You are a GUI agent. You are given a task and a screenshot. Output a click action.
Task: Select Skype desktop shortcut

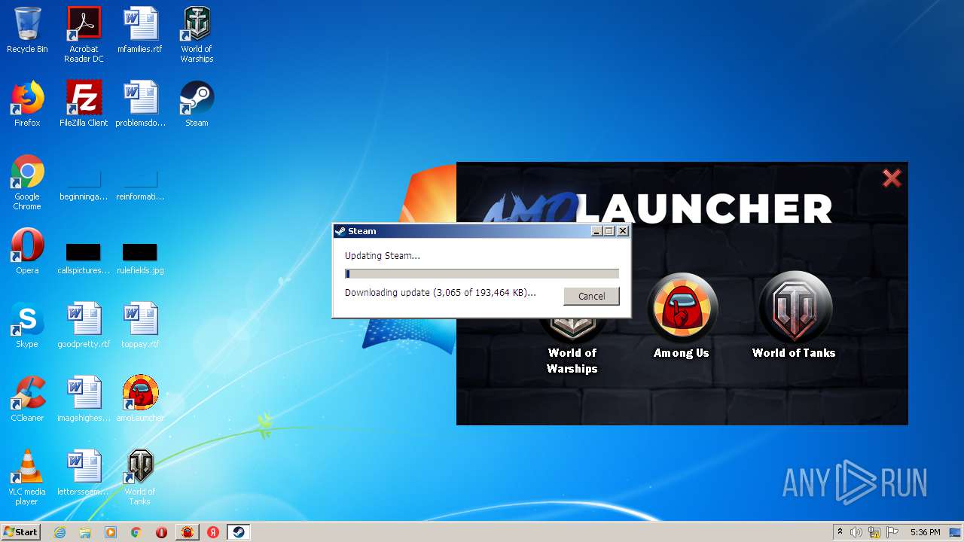tap(27, 325)
